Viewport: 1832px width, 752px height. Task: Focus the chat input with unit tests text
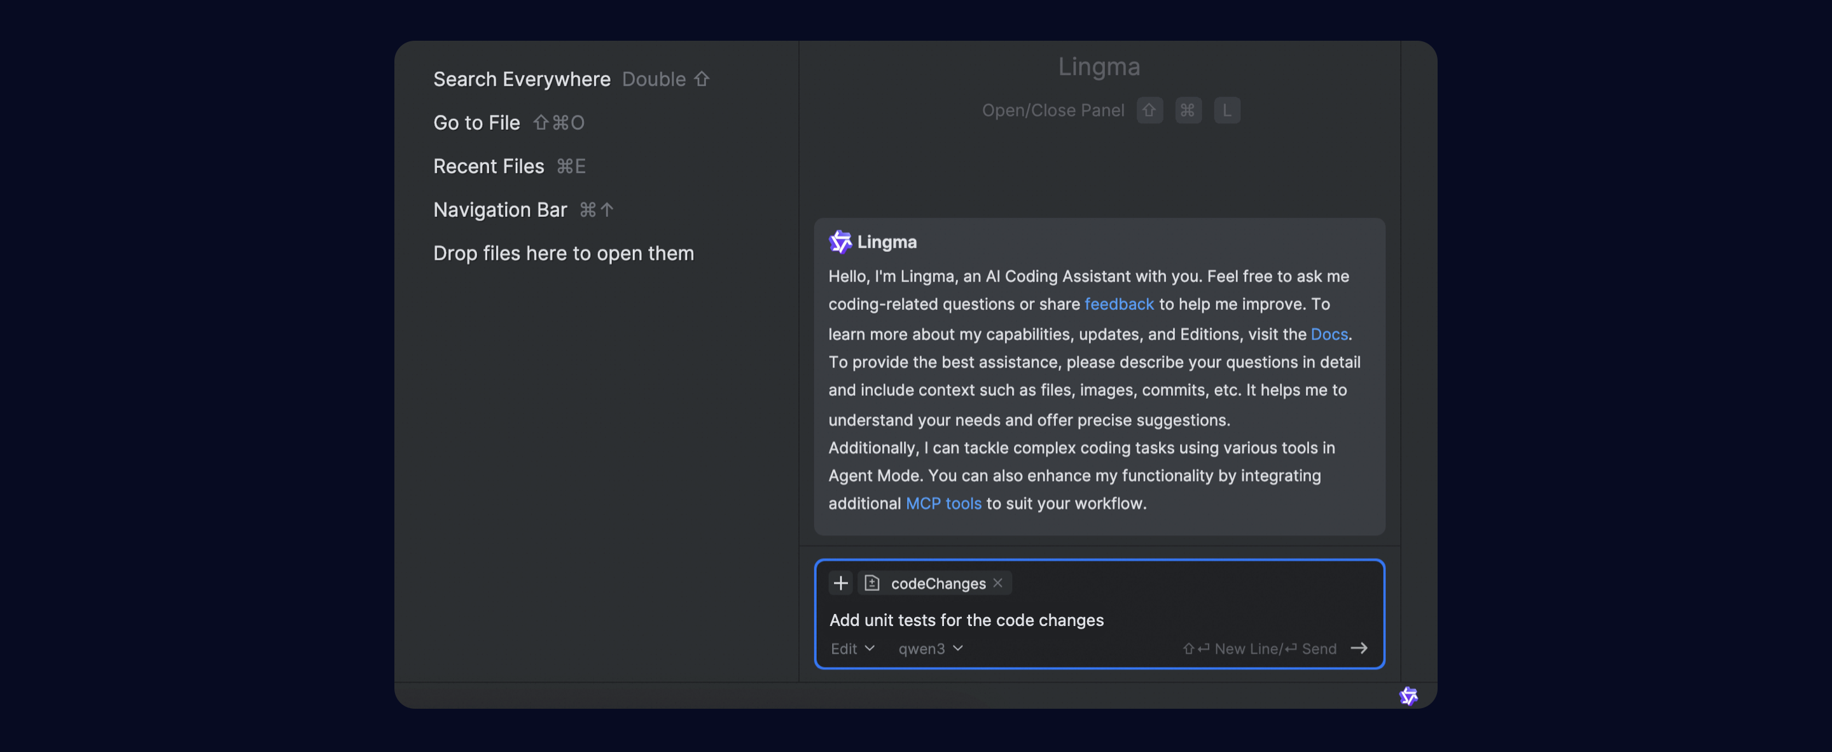(x=966, y=620)
